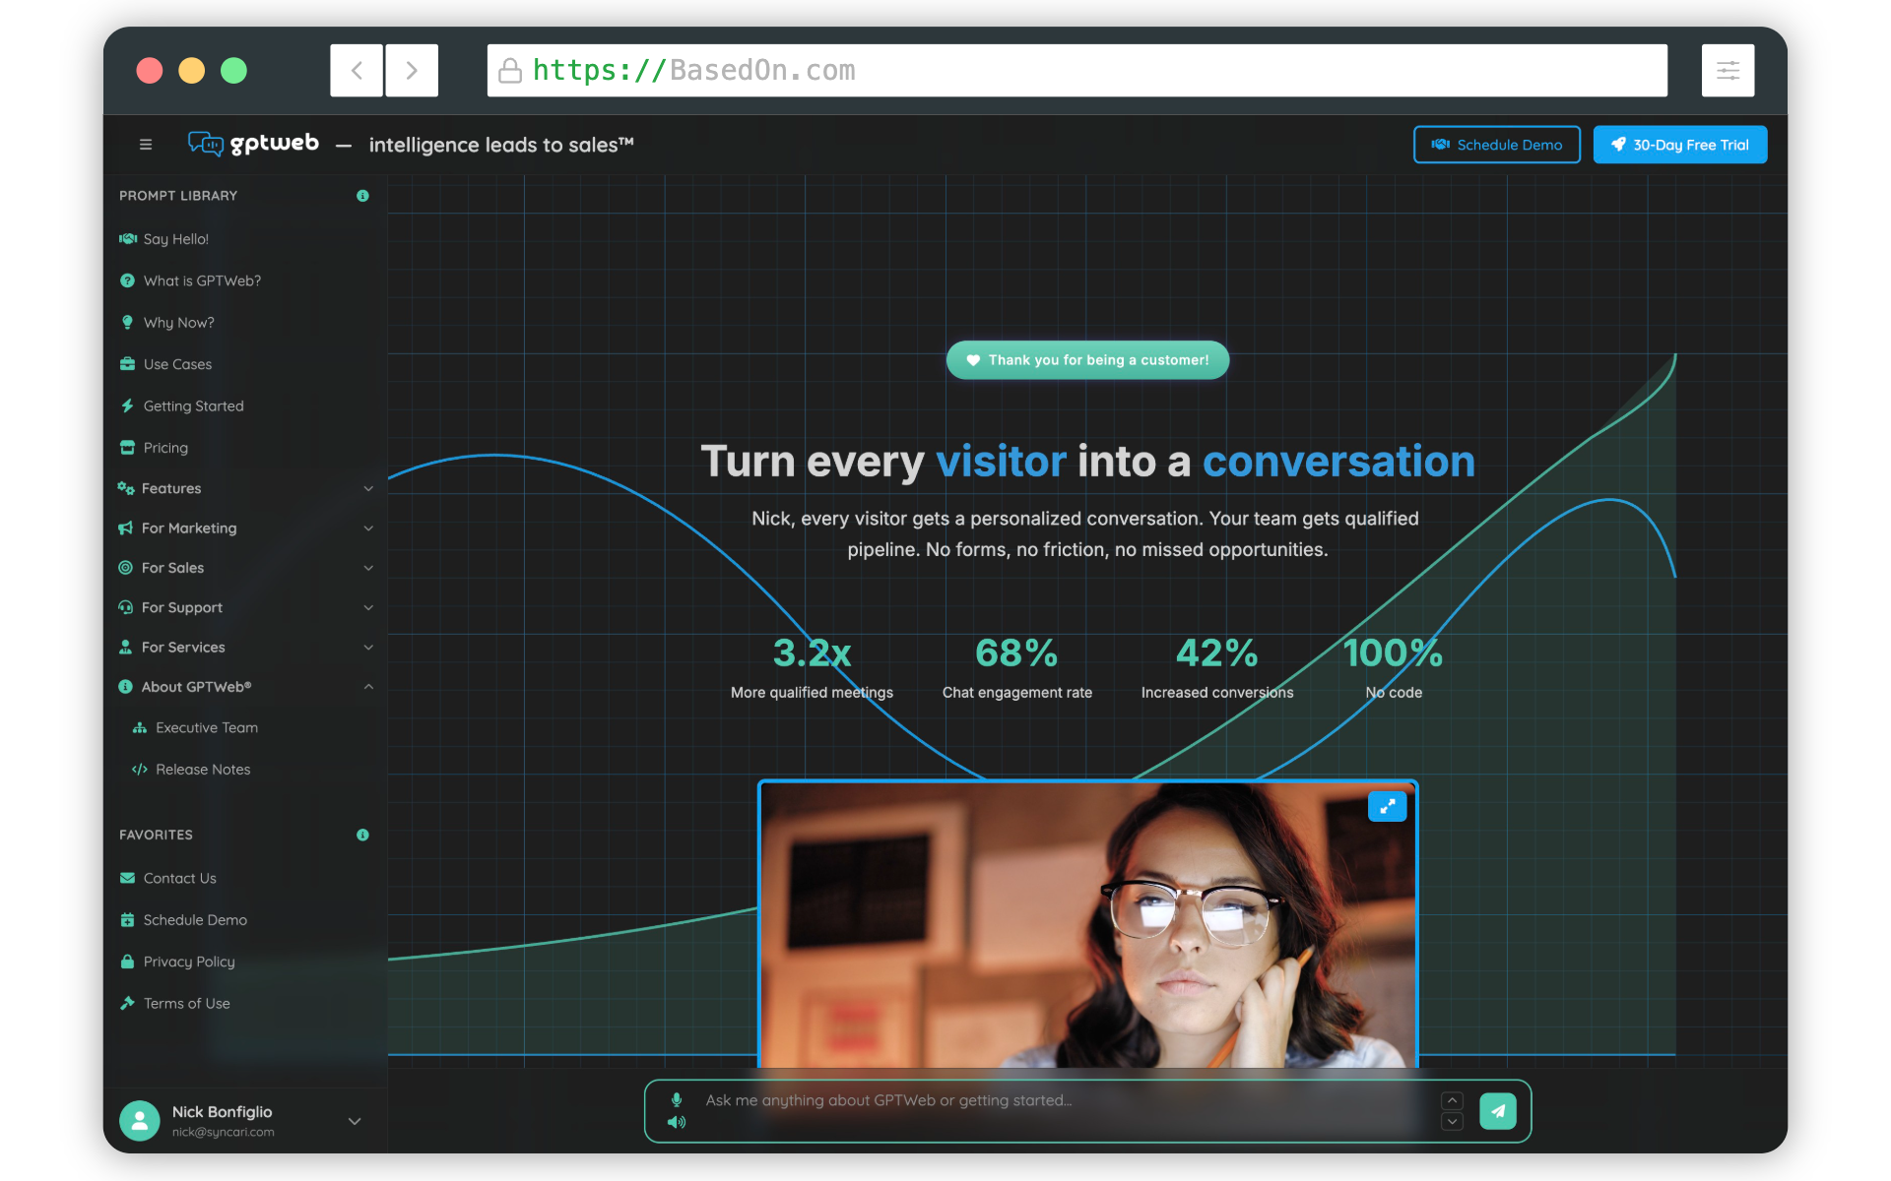The height and width of the screenshot is (1181, 1891).
Task: Open Contact Us from Favorites
Action: coord(168,878)
